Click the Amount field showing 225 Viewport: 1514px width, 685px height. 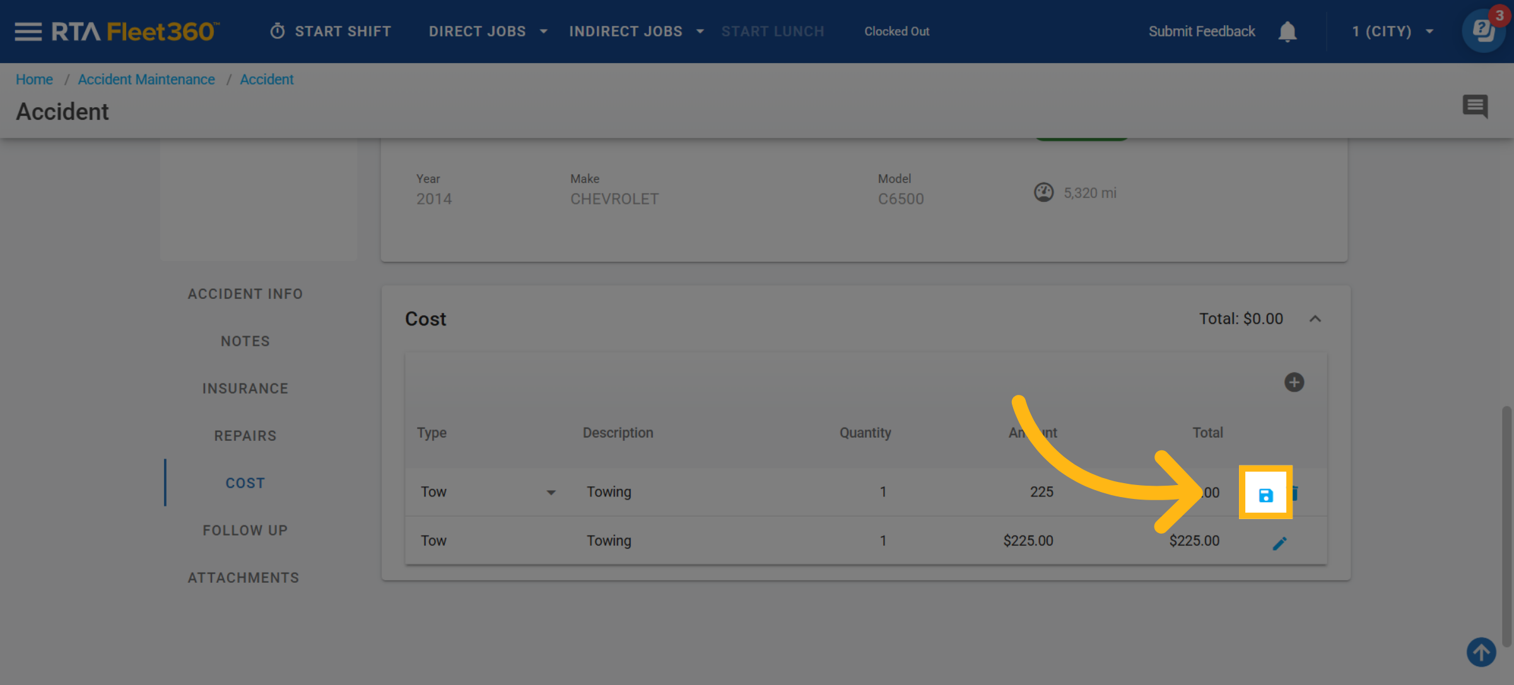(x=1041, y=492)
